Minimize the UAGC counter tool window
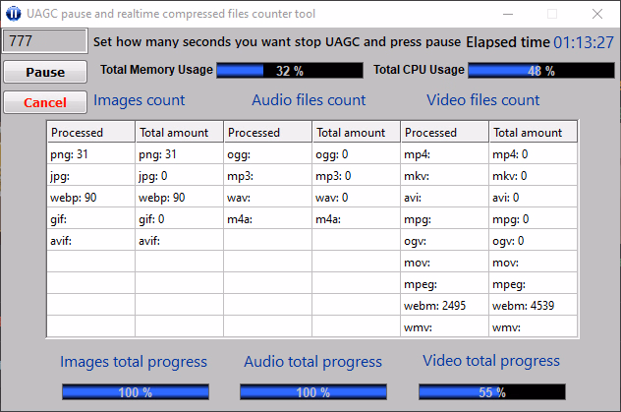The height and width of the screenshot is (412, 621). pyautogui.click(x=506, y=14)
